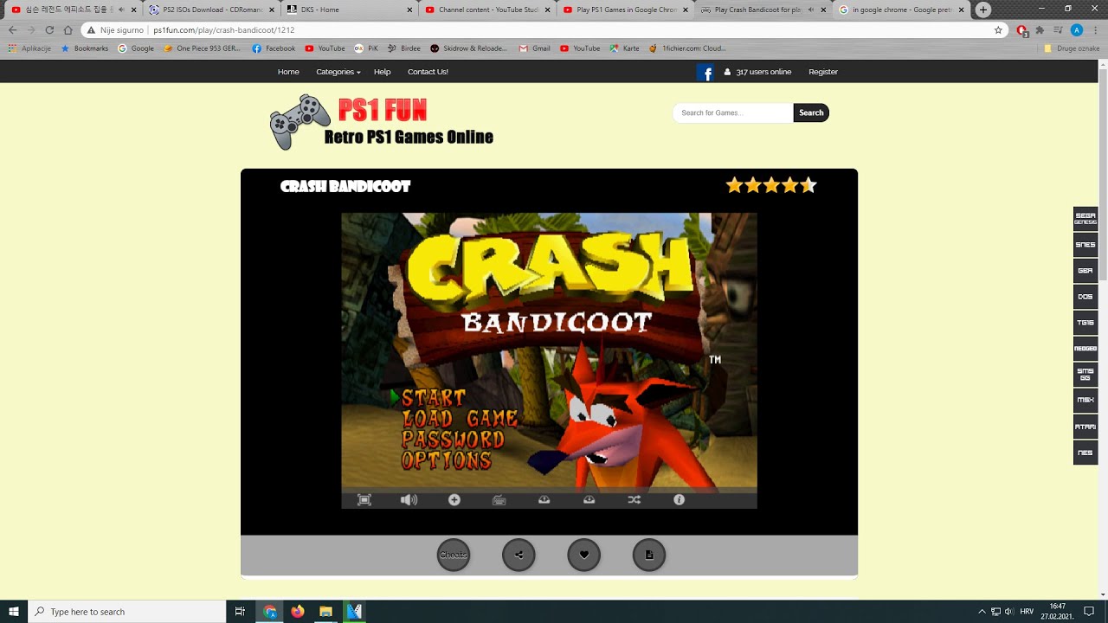Rate the game with the star rating
The width and height of the screenshot is (1108, 623).
pos(771,185)
